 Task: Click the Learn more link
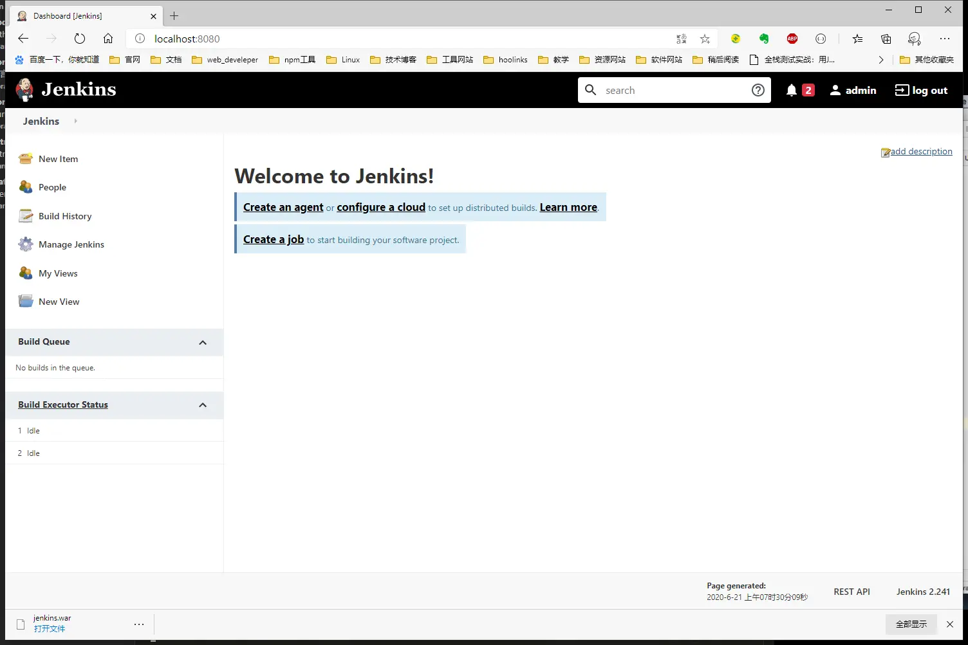click(568, 207)
